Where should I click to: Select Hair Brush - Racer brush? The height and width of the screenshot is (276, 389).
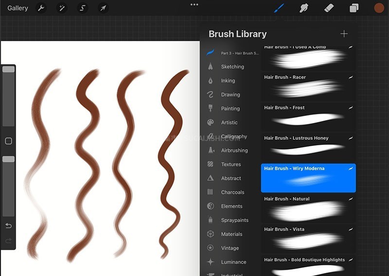(308, 87)
